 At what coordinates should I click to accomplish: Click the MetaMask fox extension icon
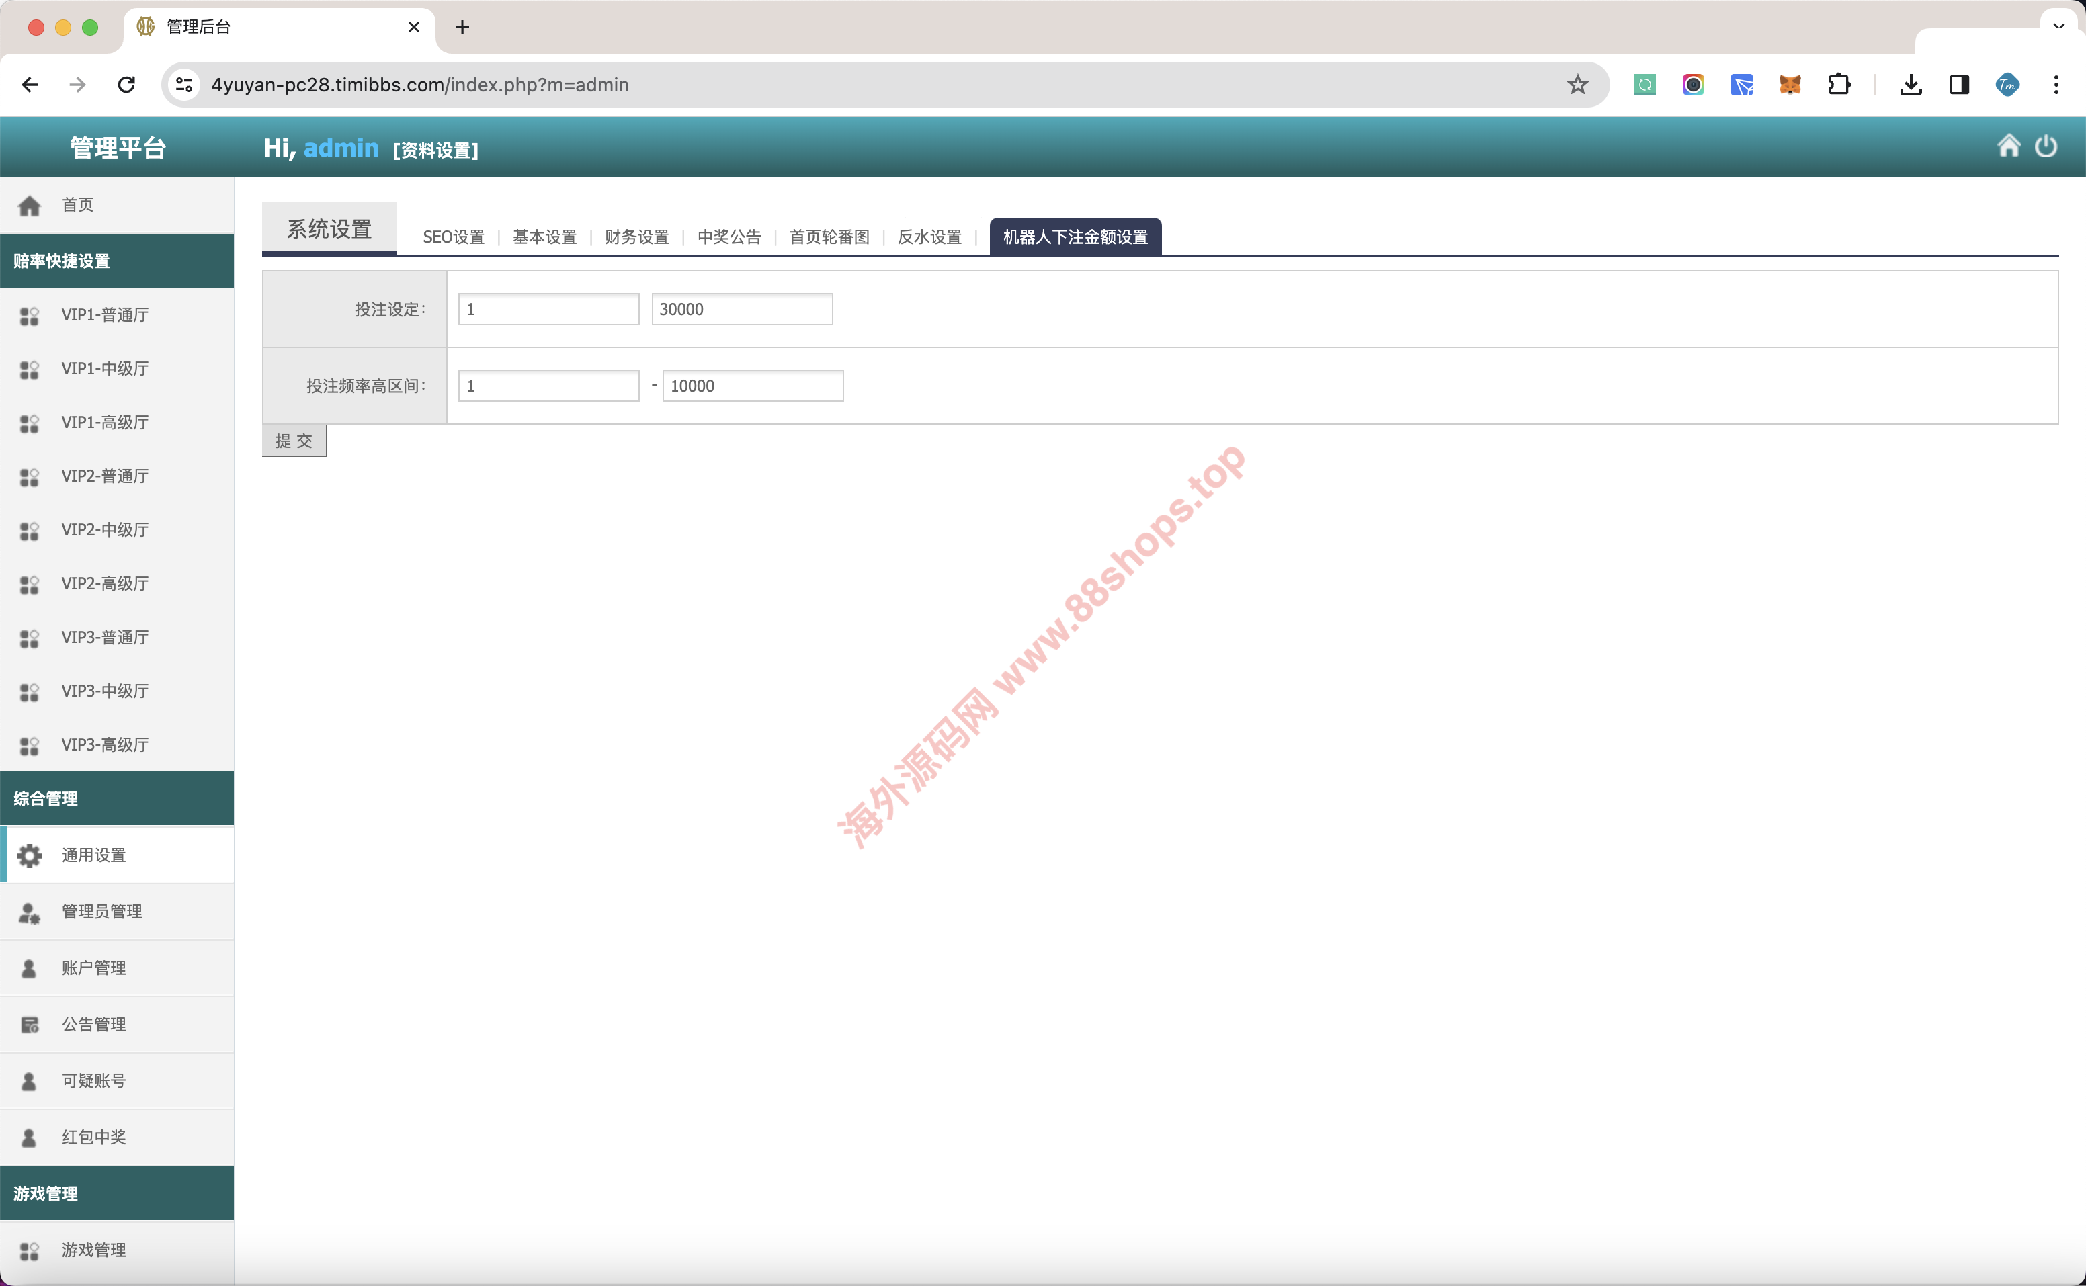[1790, 84]
